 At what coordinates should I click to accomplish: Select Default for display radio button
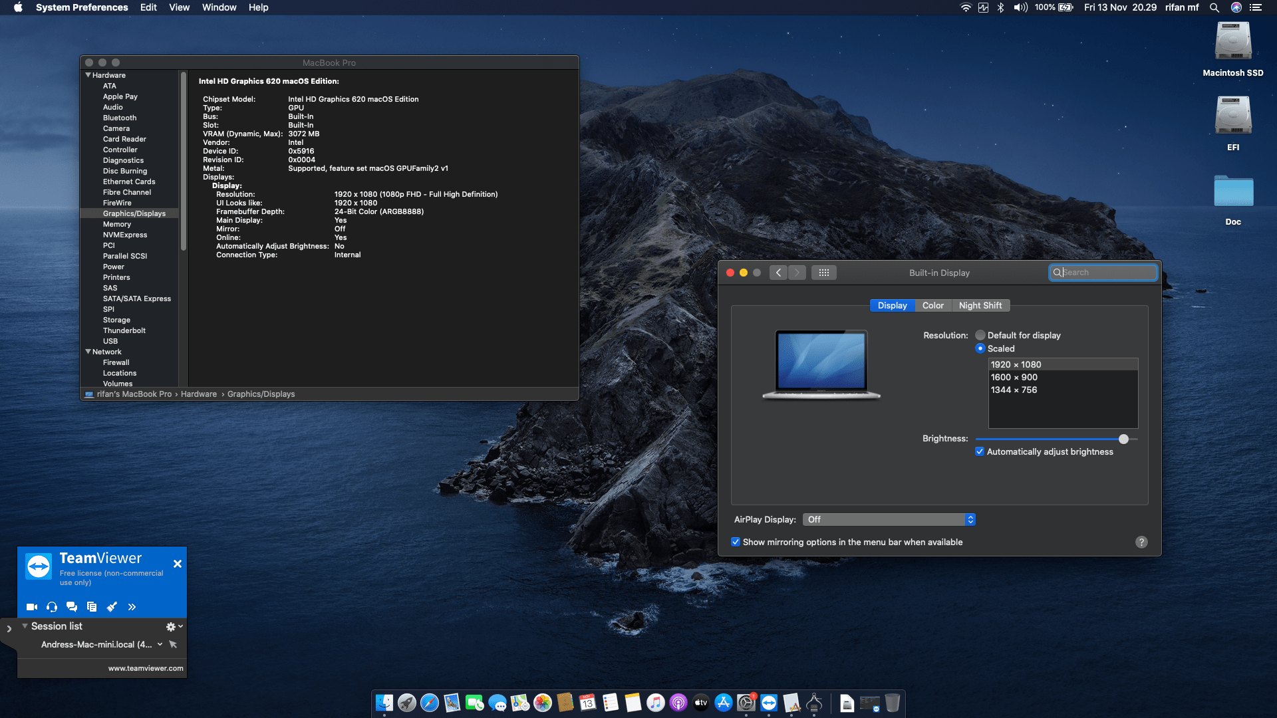[980, 335]
